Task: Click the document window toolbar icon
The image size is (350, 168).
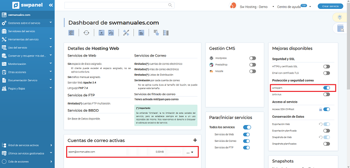Action: (x=141, y=33)
